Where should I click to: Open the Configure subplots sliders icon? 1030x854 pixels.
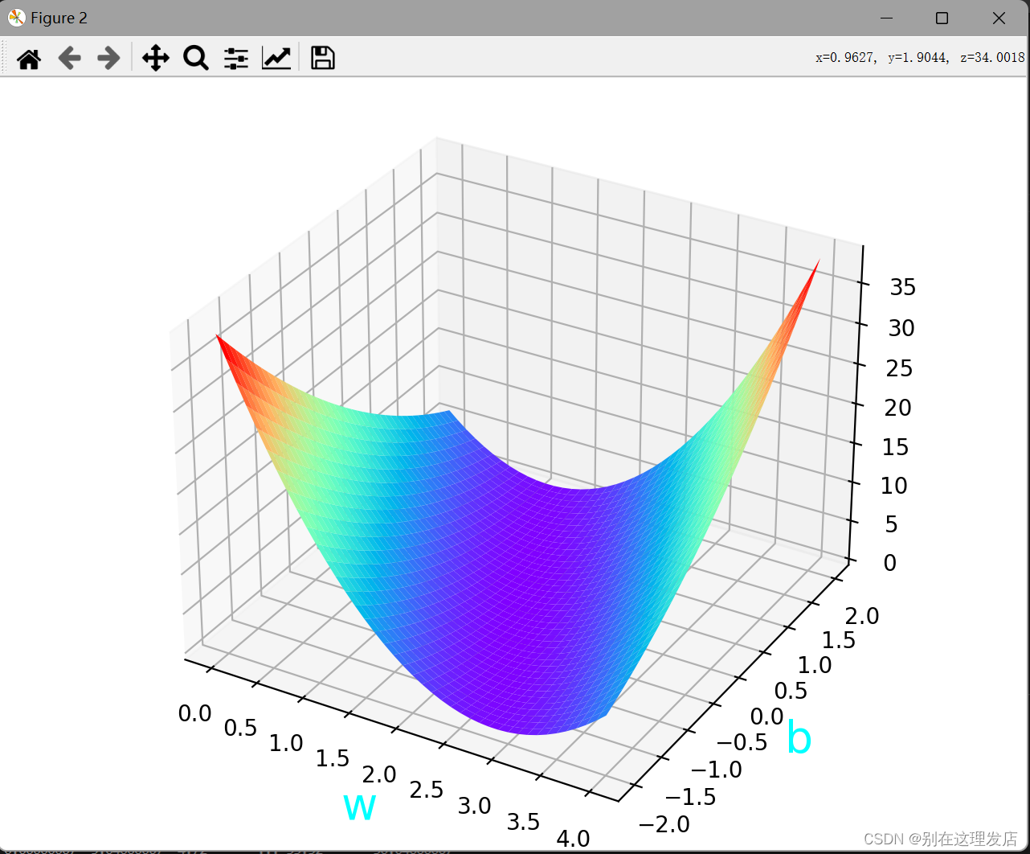coord(235,57)
